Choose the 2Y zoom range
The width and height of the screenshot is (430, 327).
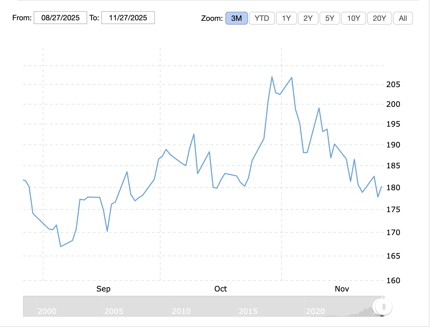pyautogui.click(x=308, y=18)
